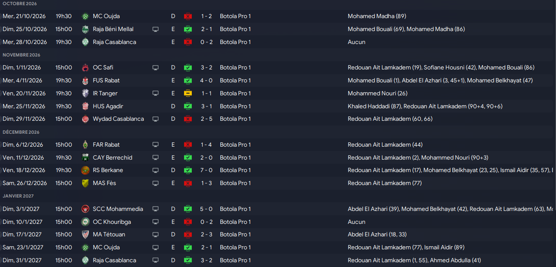Click the TV broadcast icon for RS Berkane
Viewport: 556px width, 267px height.
[156, 170]
